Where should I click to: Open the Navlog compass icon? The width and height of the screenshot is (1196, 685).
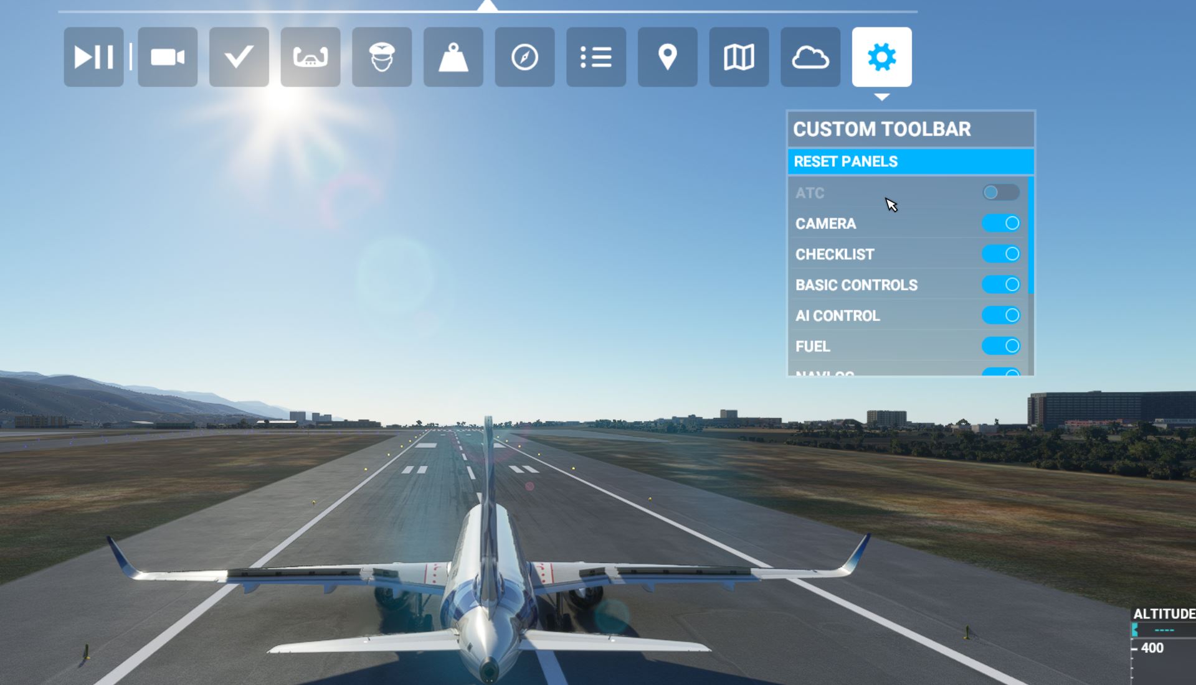pos(524,57)
